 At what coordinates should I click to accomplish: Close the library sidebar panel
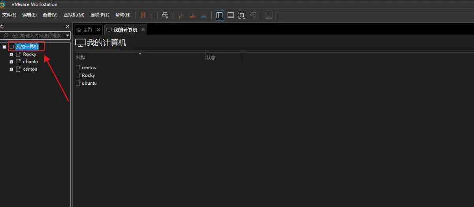[x=67, y=26]
